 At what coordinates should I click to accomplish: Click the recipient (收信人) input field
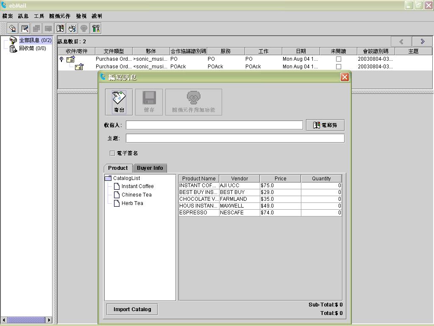tap(214, 125)
